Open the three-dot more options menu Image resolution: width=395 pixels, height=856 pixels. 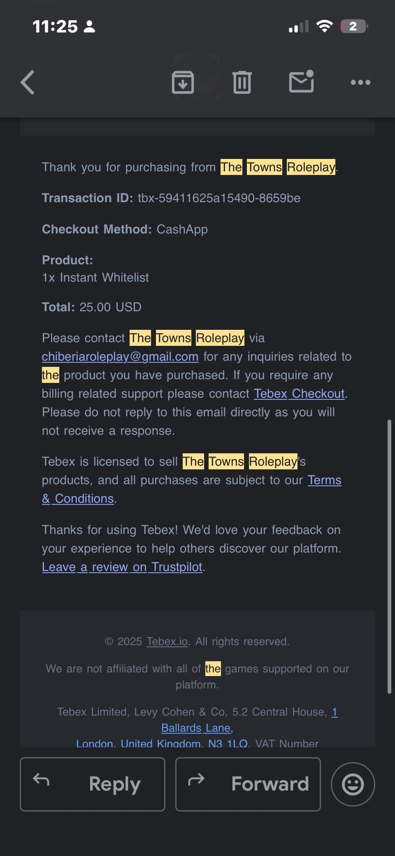(x=360, y=82)
